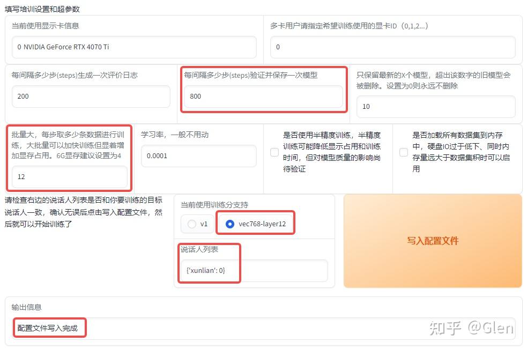This screenshot has width=527, height=349.
Task: Click the 每间隔多少步(steps)生成一次评价日志 label
Action: pyautogui.click(x=75, y=75)
